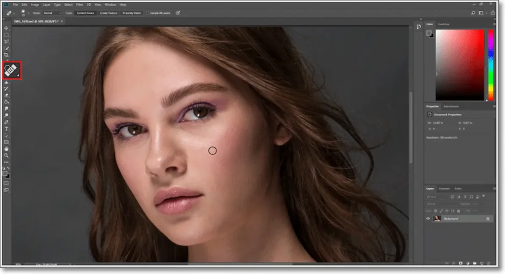Select the Zoom tool

6,156
